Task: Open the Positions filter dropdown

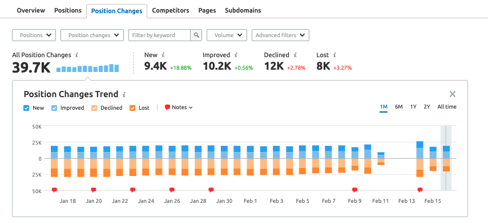Action: (x=34, y=35)
